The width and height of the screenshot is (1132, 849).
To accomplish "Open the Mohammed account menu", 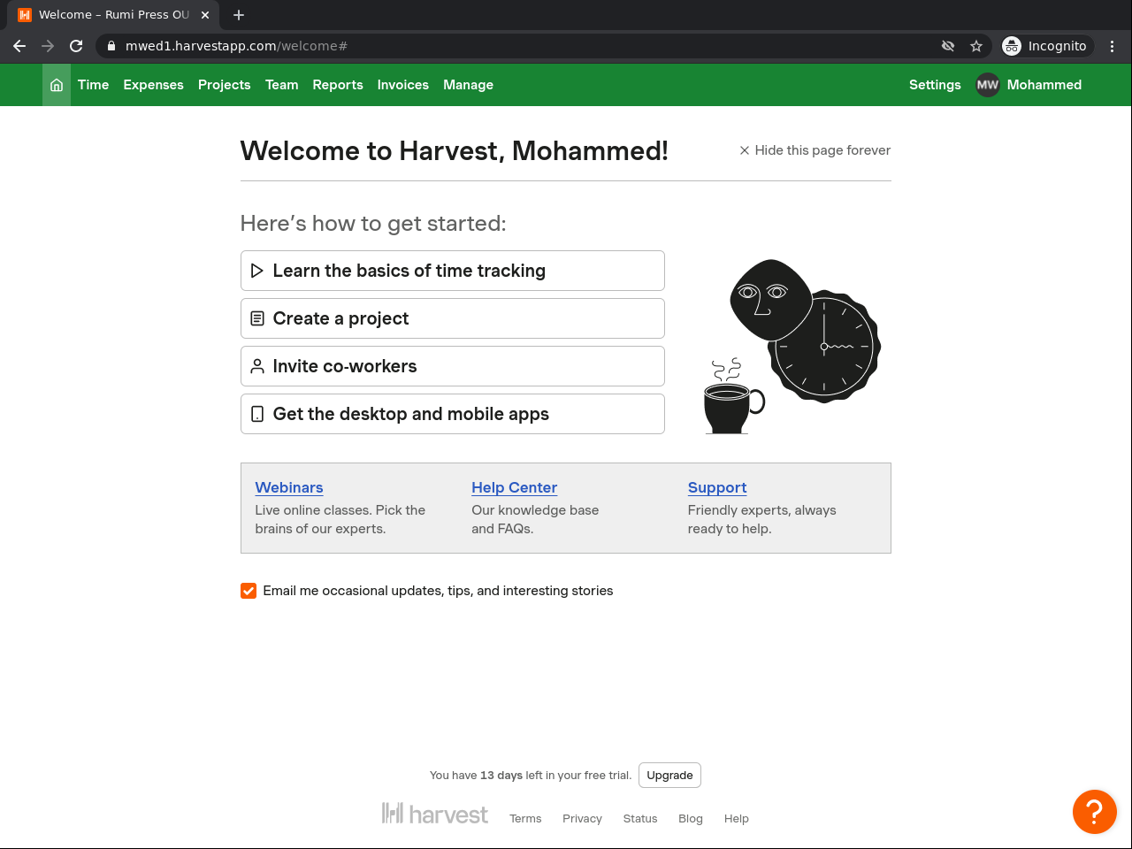I will 1044,85.
